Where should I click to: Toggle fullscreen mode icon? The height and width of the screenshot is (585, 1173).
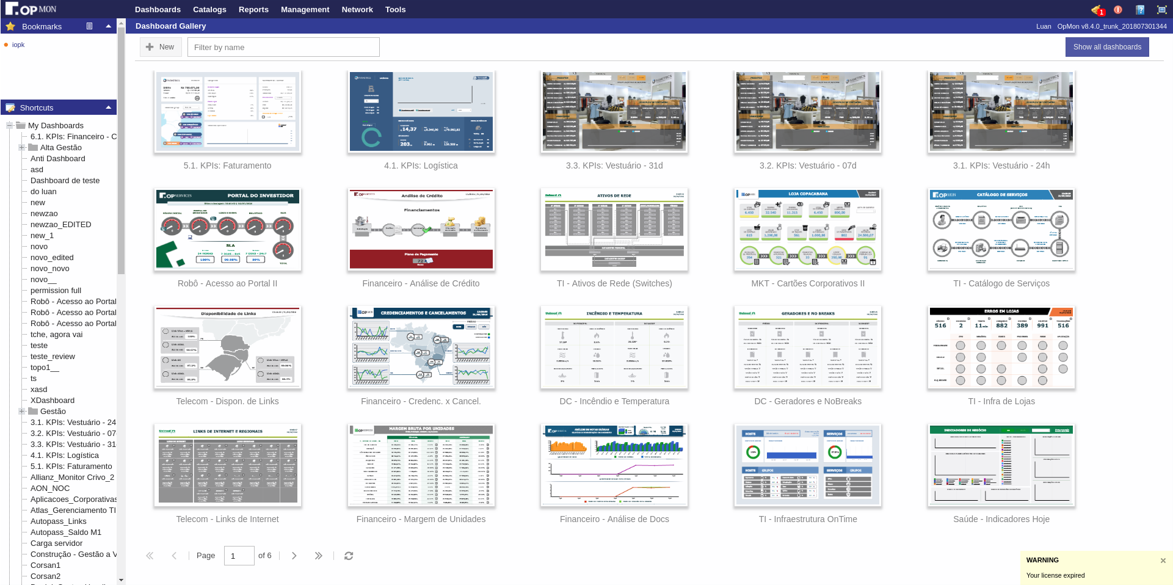click(1161, 10)
